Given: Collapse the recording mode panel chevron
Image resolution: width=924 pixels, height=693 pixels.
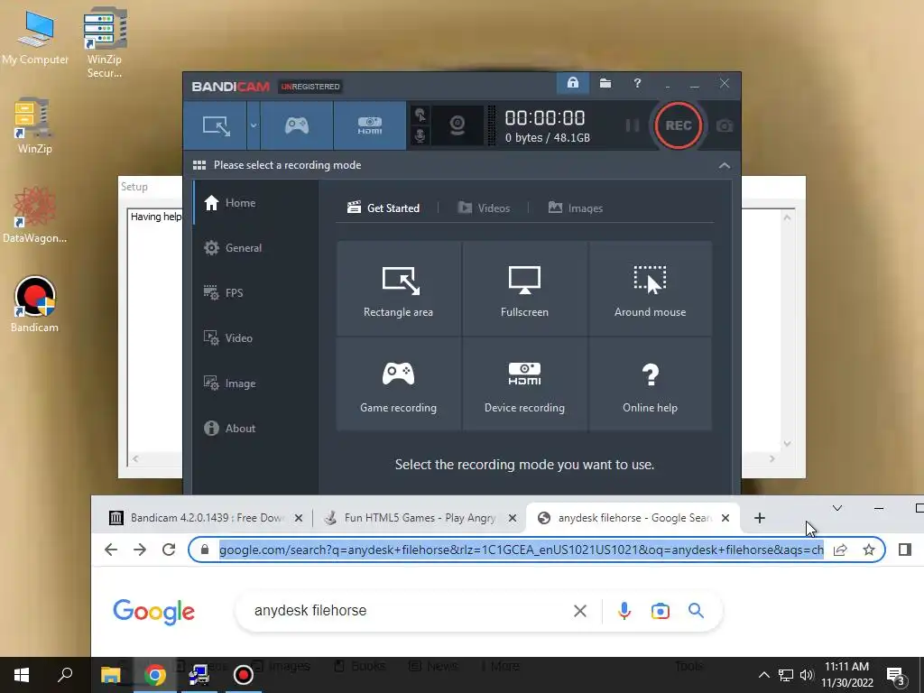Looking at the screenshot, I should 725,166.
